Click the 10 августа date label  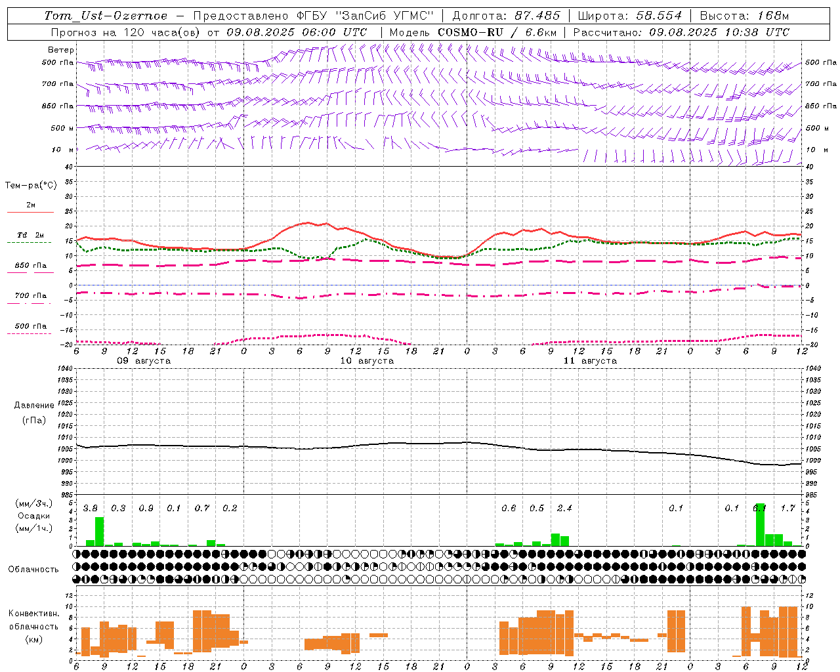point(367,361)
